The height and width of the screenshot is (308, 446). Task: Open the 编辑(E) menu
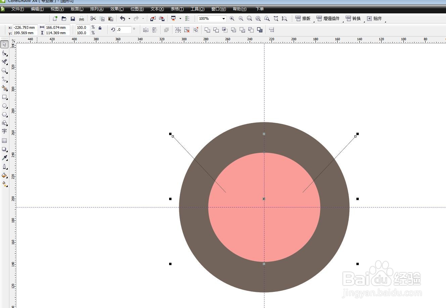[x=37, y=9]
